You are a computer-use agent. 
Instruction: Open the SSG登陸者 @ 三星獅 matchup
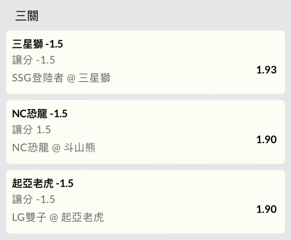61,78
